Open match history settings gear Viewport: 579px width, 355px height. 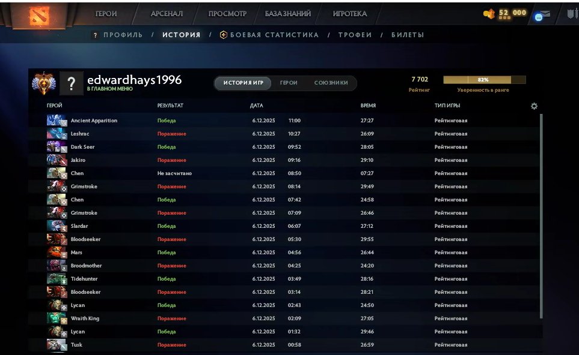534,106
